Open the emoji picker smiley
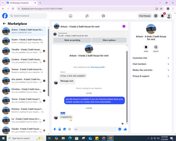Viewport: 176px width, 141px height. (x=120, y=129)
